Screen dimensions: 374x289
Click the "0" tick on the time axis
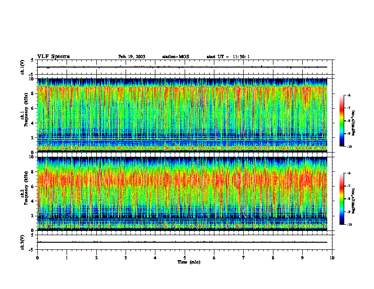37,258
